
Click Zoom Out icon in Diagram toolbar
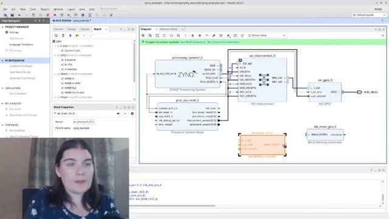pos(150,35)
